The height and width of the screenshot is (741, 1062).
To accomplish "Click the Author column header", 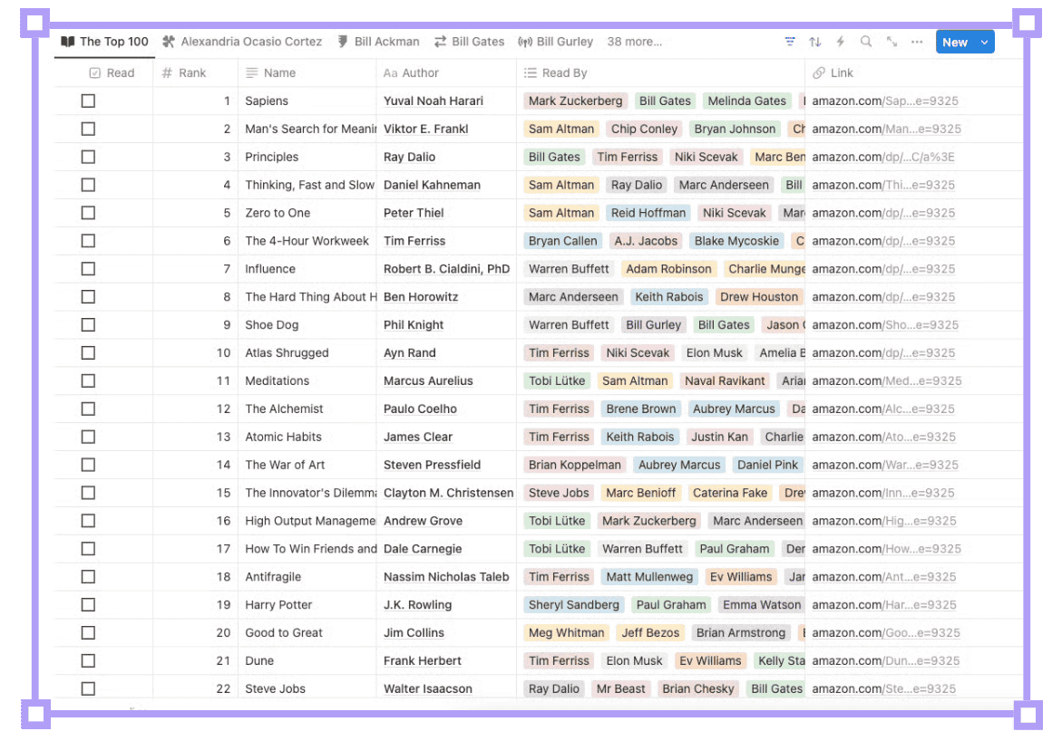I will click(446, 73).
